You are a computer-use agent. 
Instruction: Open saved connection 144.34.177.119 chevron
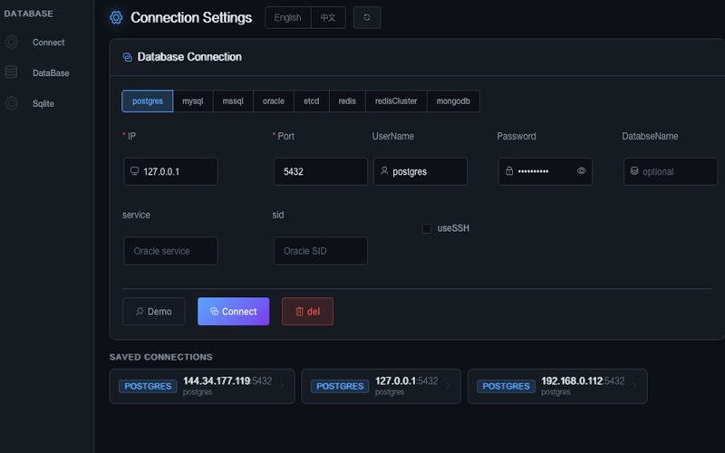tap(282, 386)
